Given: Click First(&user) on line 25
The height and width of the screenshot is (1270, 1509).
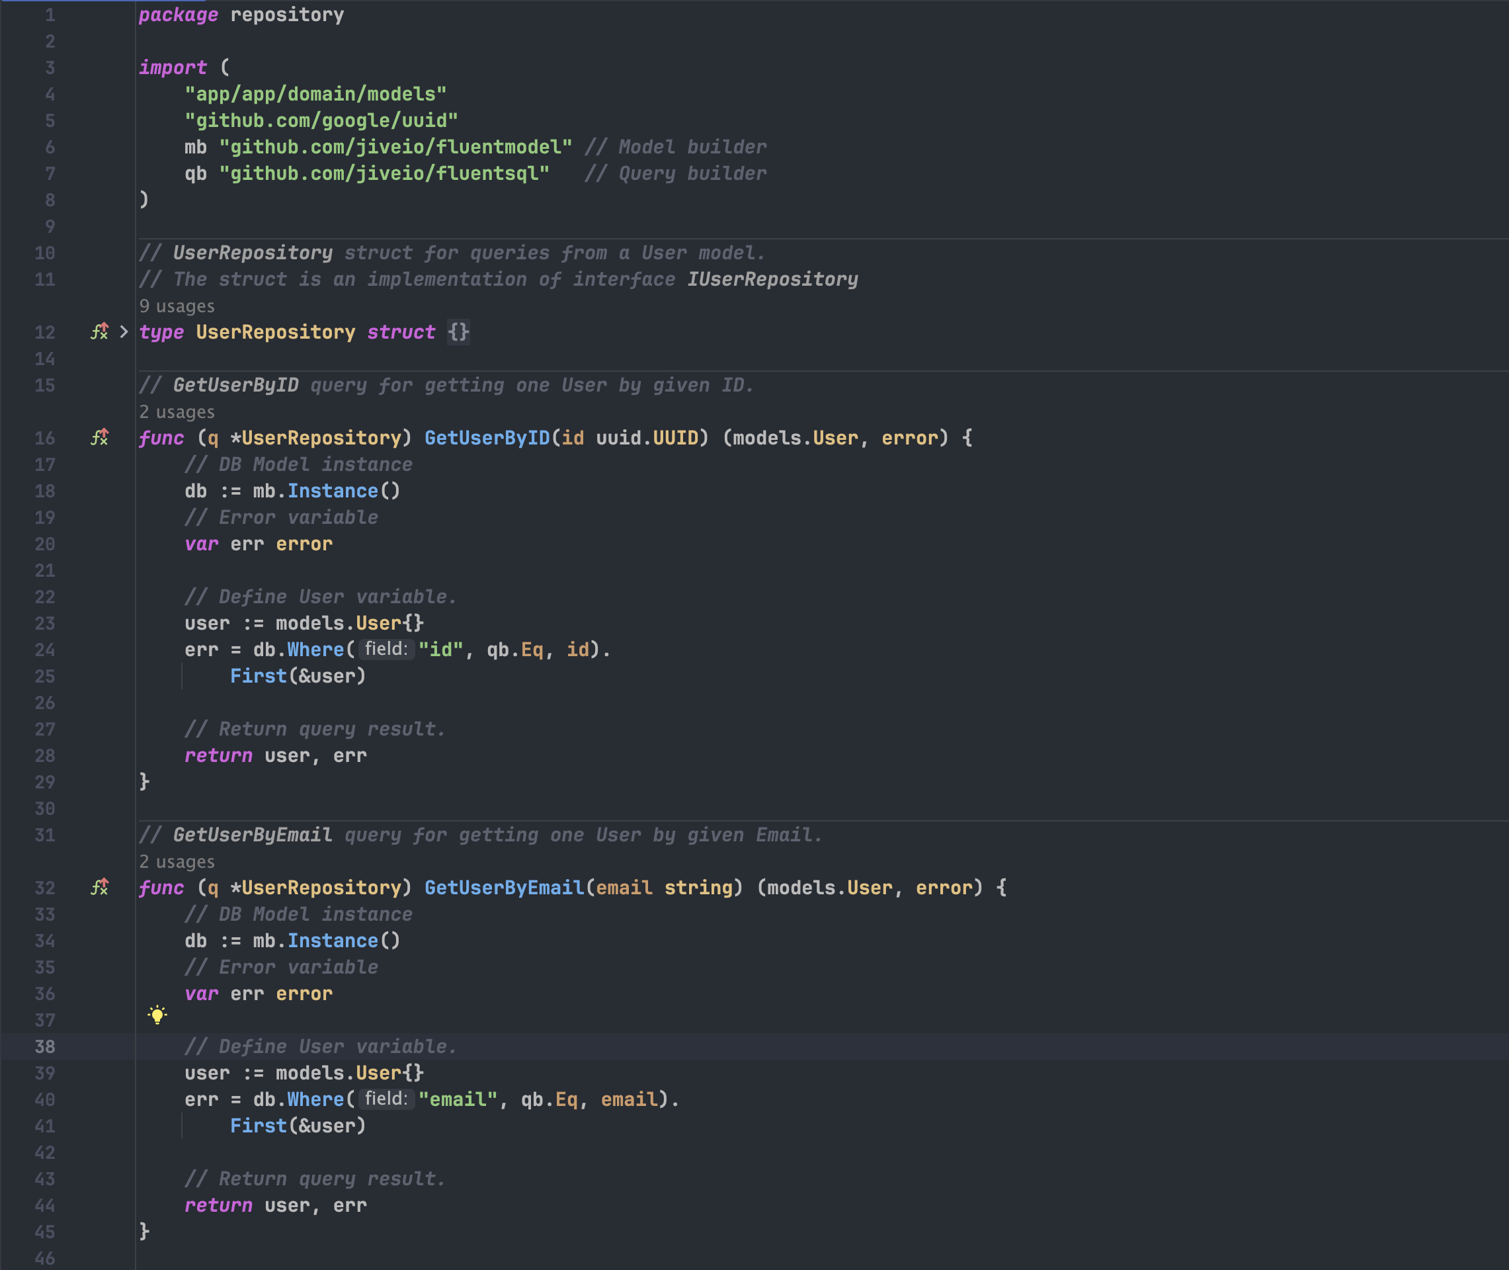Looking at the screenshot, I should point(298,676).
